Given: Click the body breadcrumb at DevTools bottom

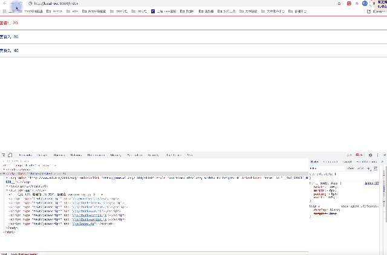Looking at the screenshot, I should coord(24,254).
